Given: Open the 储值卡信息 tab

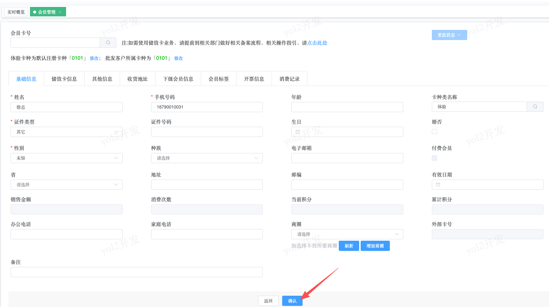Looking at the screenshot, I should (64, 79).
